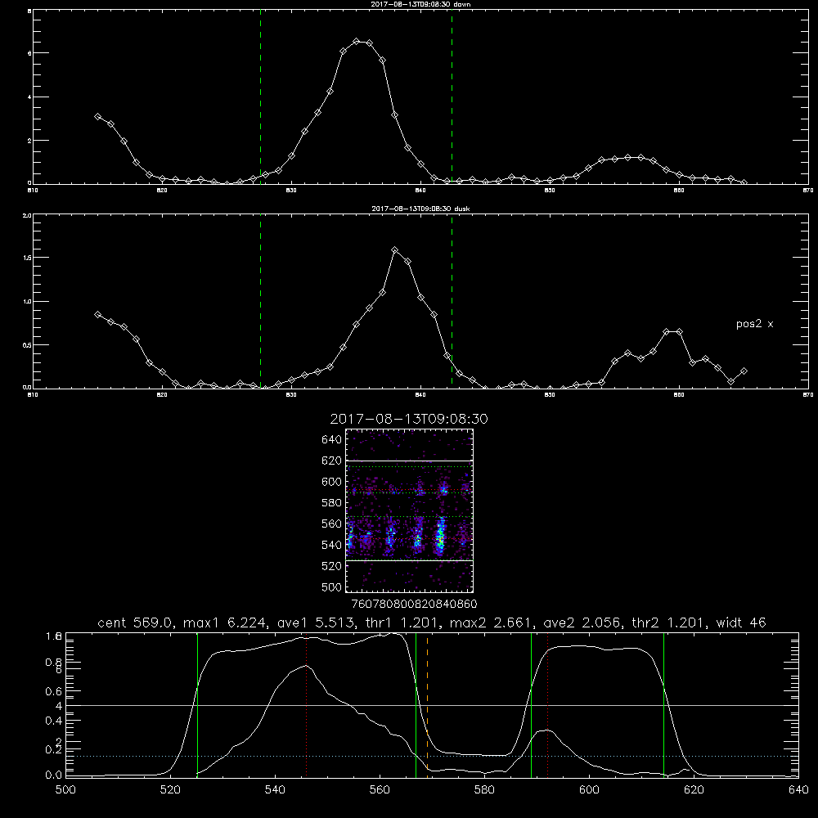Click the timestamp title above the spectrogram image
This screenshot has width=818, height=818.
pyautogui.click(x=409, y=419)
